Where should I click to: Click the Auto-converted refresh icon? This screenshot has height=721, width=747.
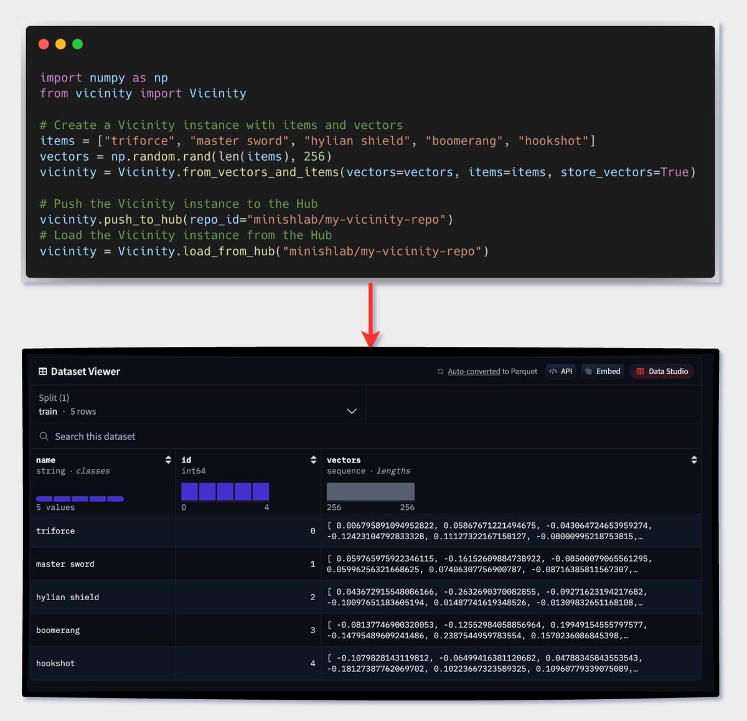441,372
